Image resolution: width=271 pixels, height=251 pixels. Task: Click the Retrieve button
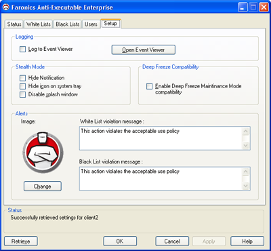click(x=21, y=242)
